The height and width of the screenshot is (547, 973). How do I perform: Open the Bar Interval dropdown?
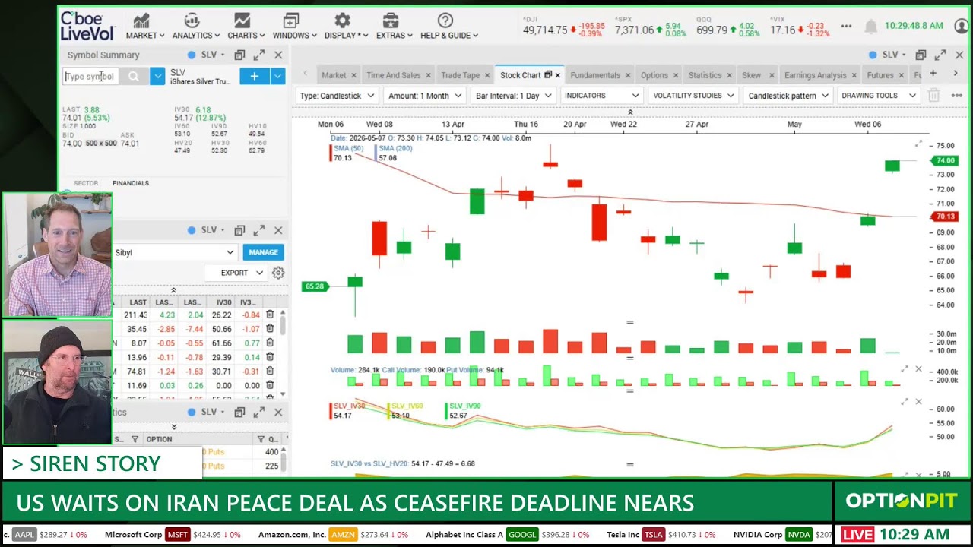point(512,96)
